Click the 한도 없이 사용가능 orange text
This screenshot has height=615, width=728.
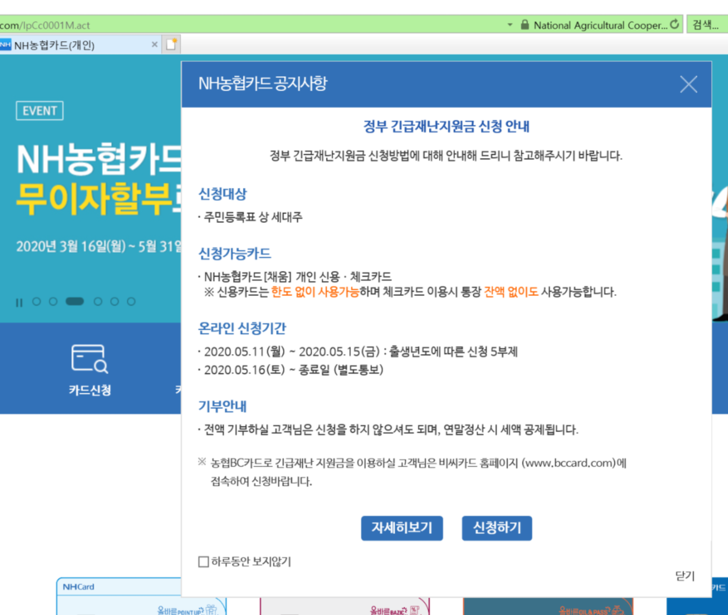315,292
